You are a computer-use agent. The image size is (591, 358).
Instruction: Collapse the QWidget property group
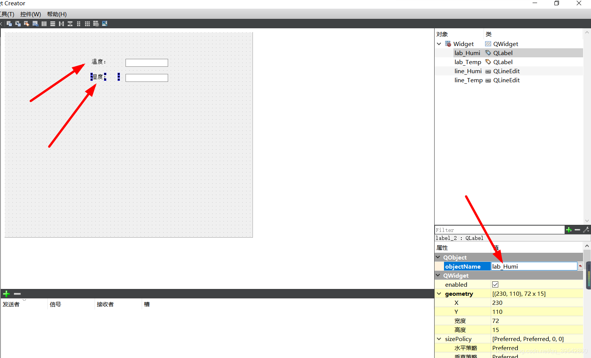438,275
